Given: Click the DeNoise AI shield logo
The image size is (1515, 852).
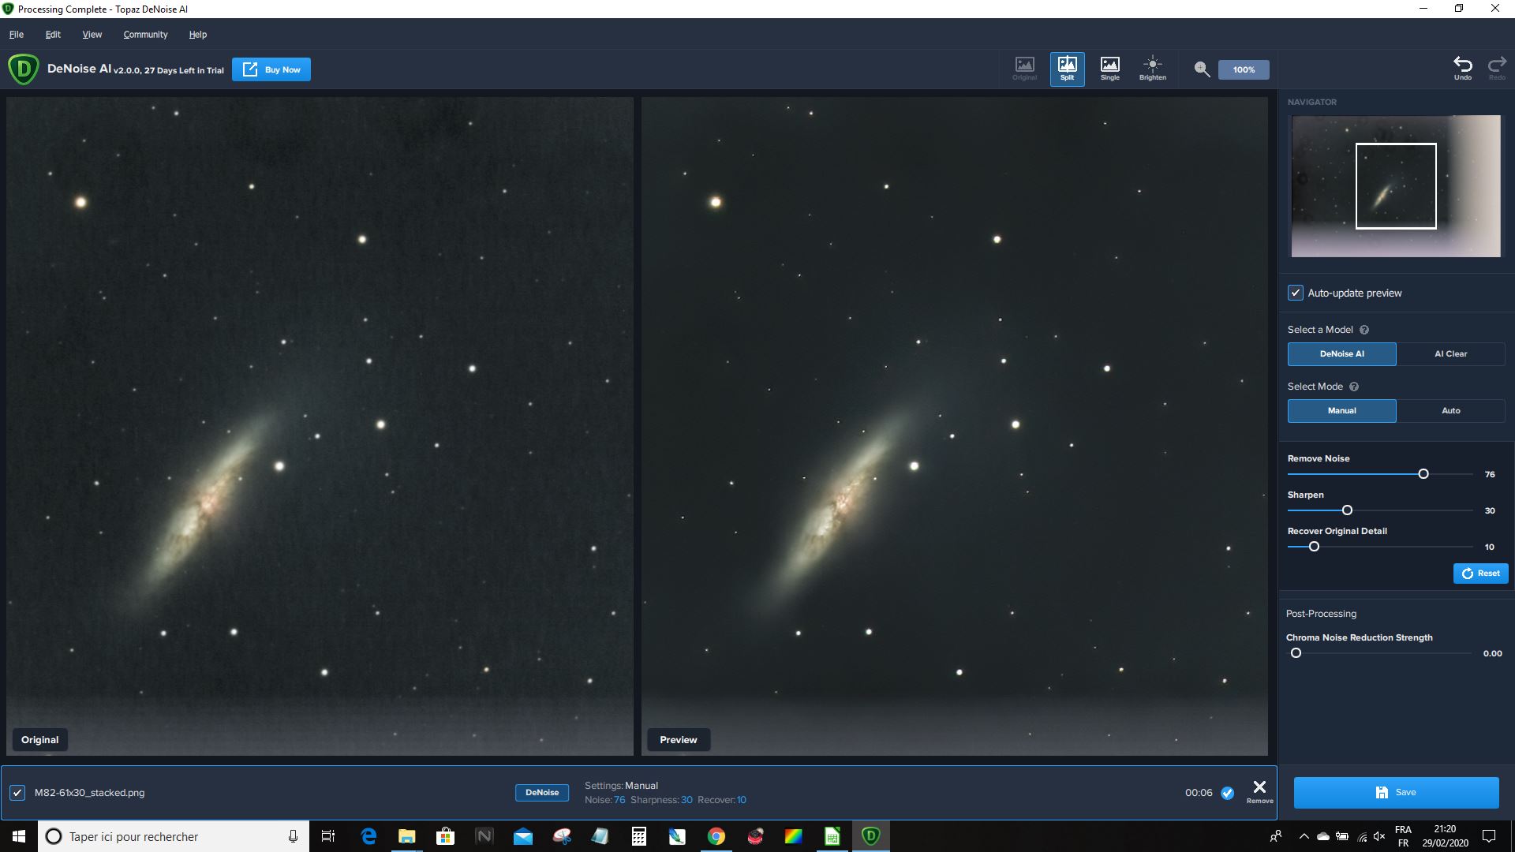Looking at the screenshot, I should tap(23, 69).
